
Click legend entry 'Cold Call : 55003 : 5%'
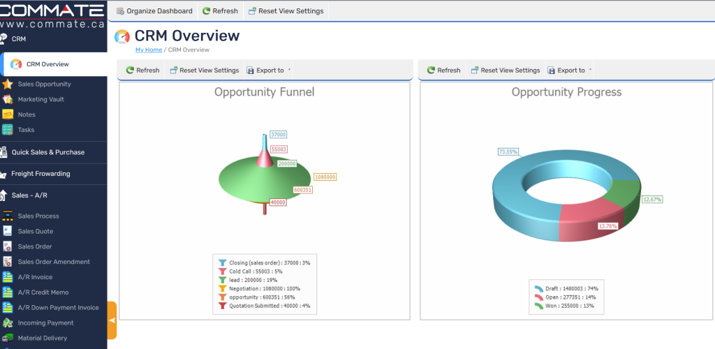[x=251, y=271]
